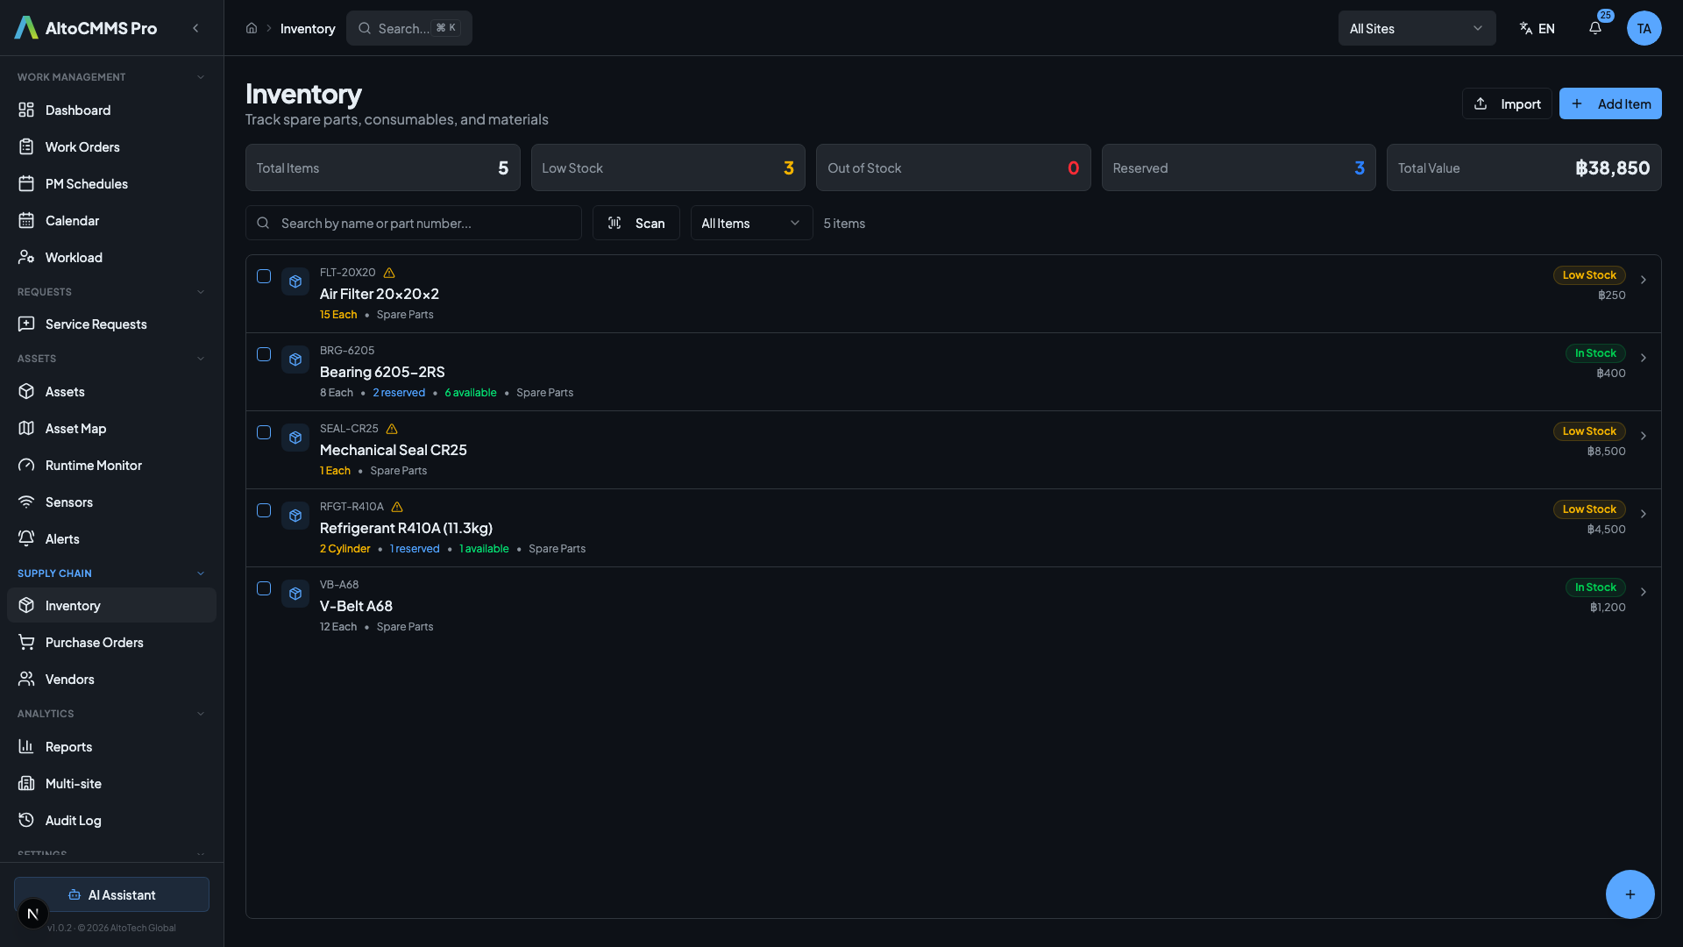The height and width of the screenshot is (947, 1683).
Task: Click the home breadcrumb icon
Action: (252, 28)
